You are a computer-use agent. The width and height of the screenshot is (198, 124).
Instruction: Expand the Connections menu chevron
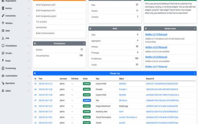[x=28, y=15]
